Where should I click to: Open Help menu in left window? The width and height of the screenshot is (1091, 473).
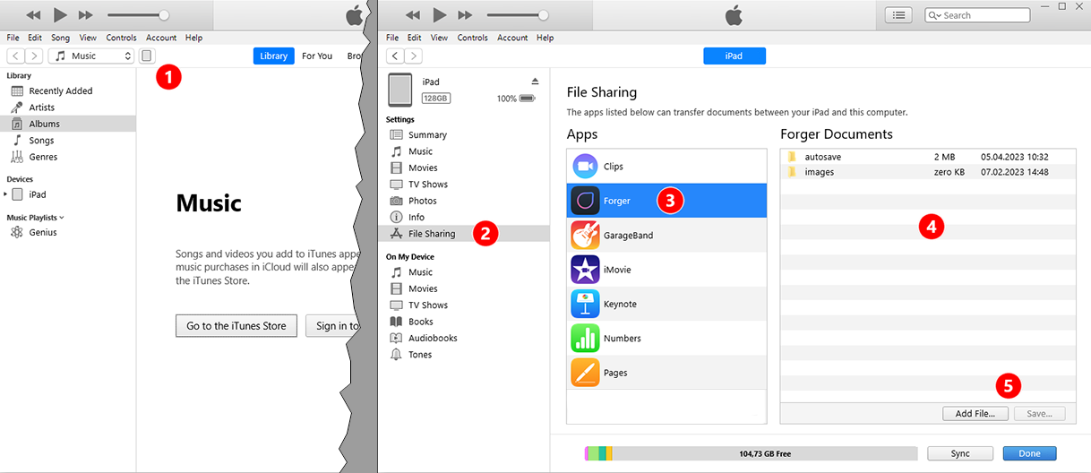pos(193,38)
